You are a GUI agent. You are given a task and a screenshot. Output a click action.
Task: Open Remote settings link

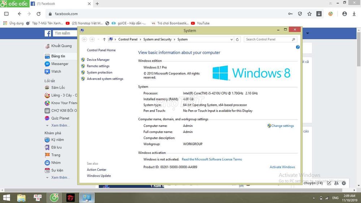click(98, 66)
